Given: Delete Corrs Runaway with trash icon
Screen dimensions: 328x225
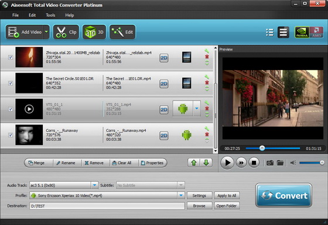Looking at the screenshot, I should pos(207,134).
